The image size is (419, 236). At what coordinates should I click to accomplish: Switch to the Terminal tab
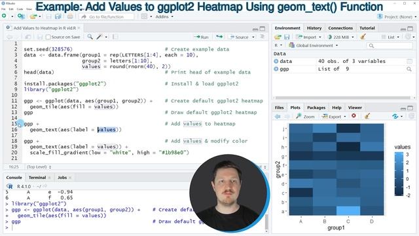[37, 178]
